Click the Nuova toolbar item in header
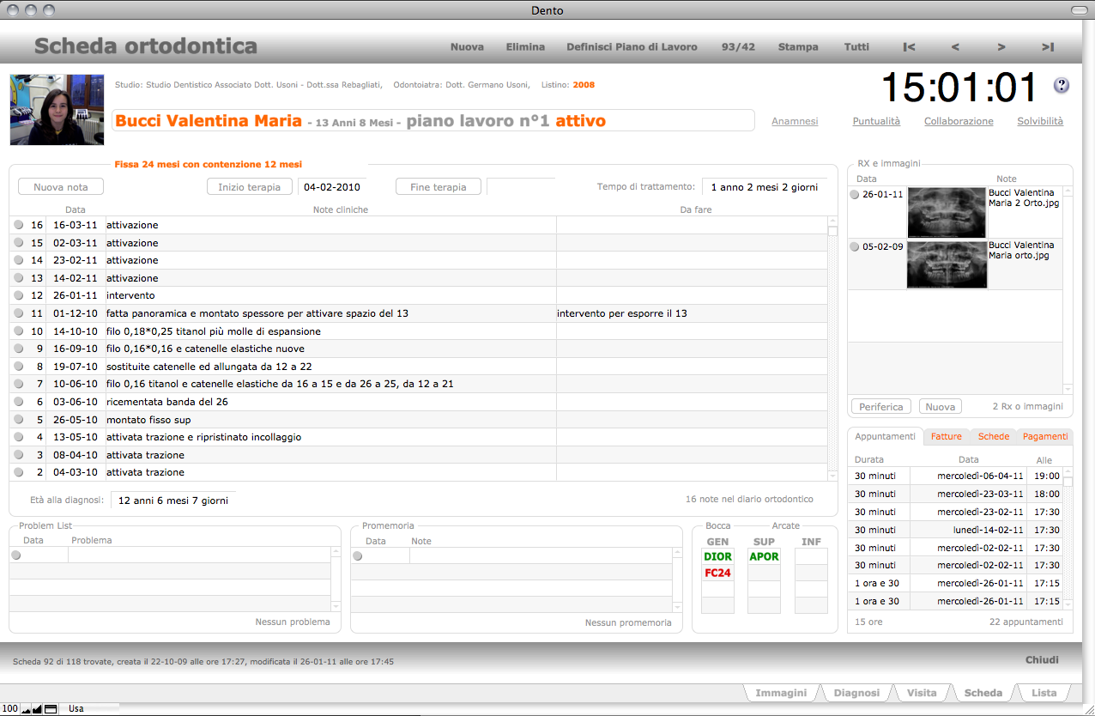1095x716 pixels. point(467,47)
